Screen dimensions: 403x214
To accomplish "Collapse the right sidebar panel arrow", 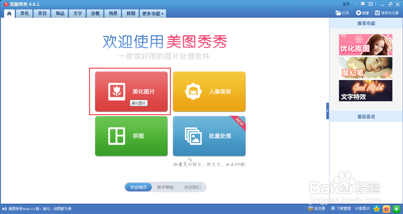I will point(327,111).
